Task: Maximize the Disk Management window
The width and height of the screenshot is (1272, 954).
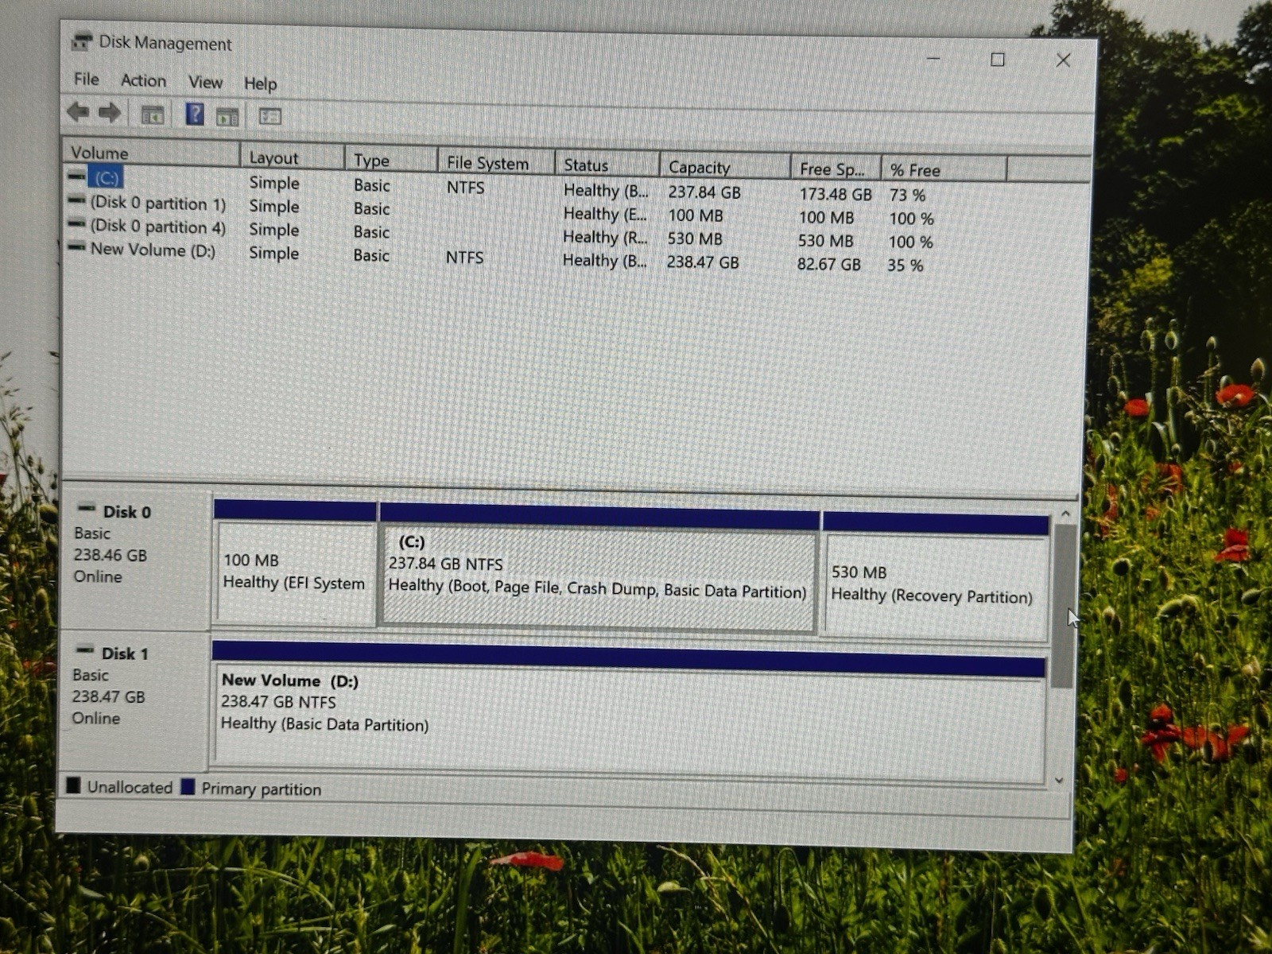Action: [998, 60]
